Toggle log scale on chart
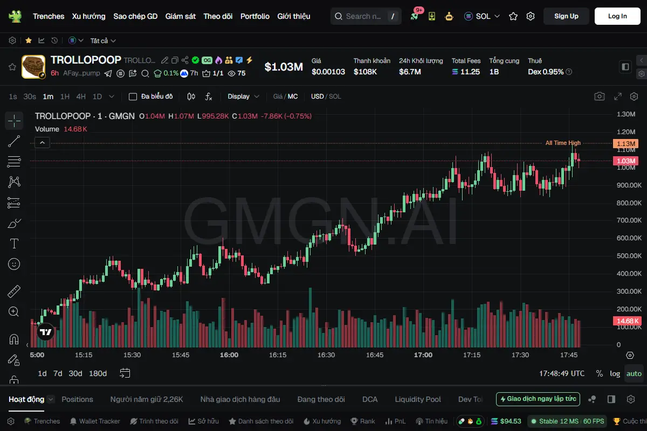 click(x=615, y=373)
